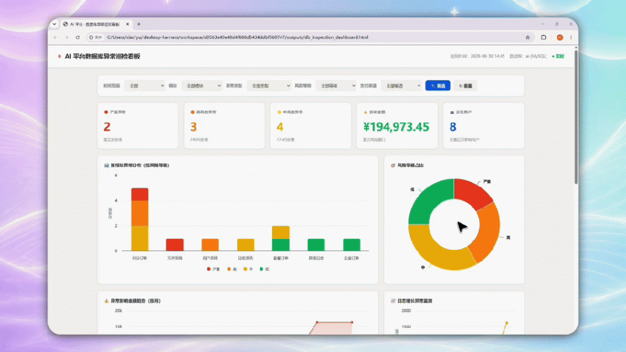Image resolution: width=626 pixels, height=352 pixels.
Task: Click the browser reload icon
Action: [x=78, y=37]
